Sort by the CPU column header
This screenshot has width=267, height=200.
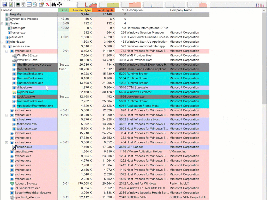point(63,10)
